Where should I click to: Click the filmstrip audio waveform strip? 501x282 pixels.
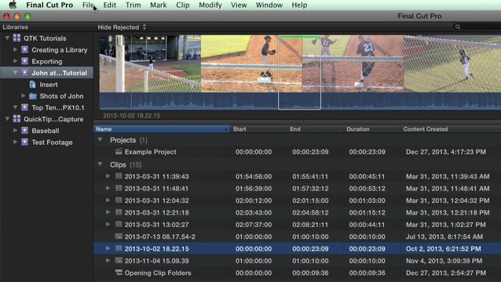(x=300, y=101)
